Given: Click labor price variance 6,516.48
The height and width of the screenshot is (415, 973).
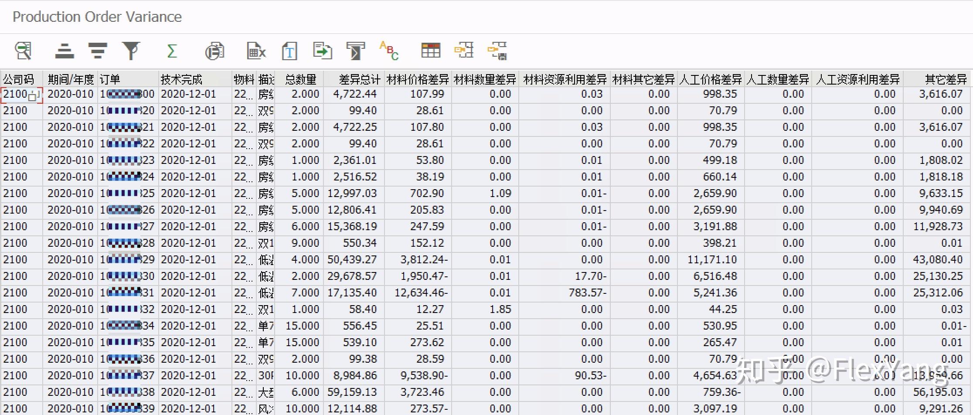Looking at the screenshot, I should [711, 276].
